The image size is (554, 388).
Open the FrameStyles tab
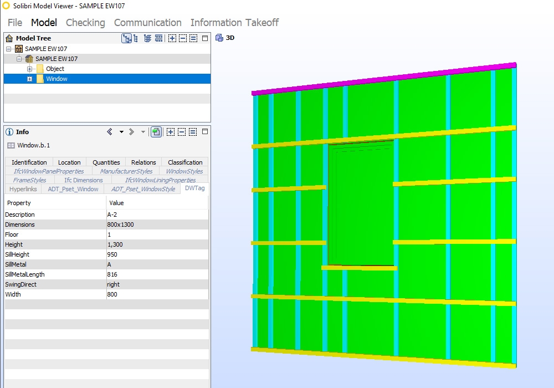tap(30, 180)
